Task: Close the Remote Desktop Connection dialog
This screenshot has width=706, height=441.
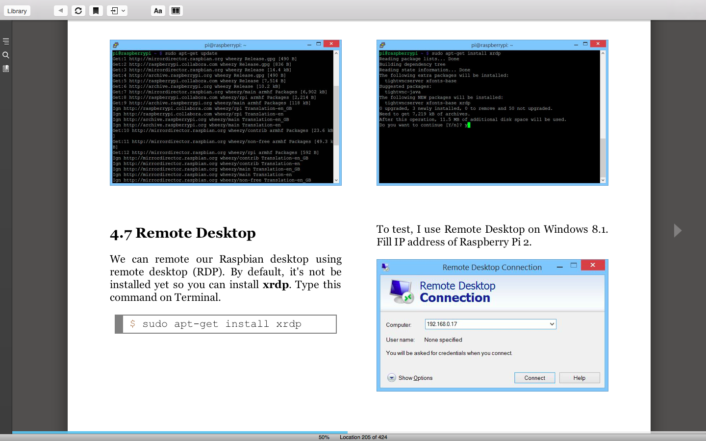Action: (593, 265)
